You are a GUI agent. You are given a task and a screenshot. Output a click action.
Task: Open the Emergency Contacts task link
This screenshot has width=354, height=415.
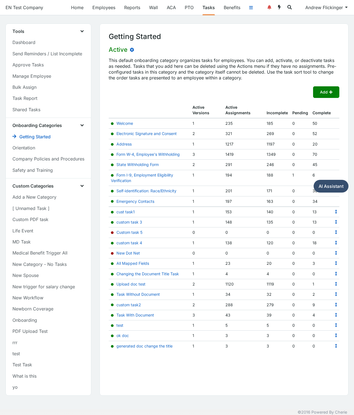[x=135, y=201]
